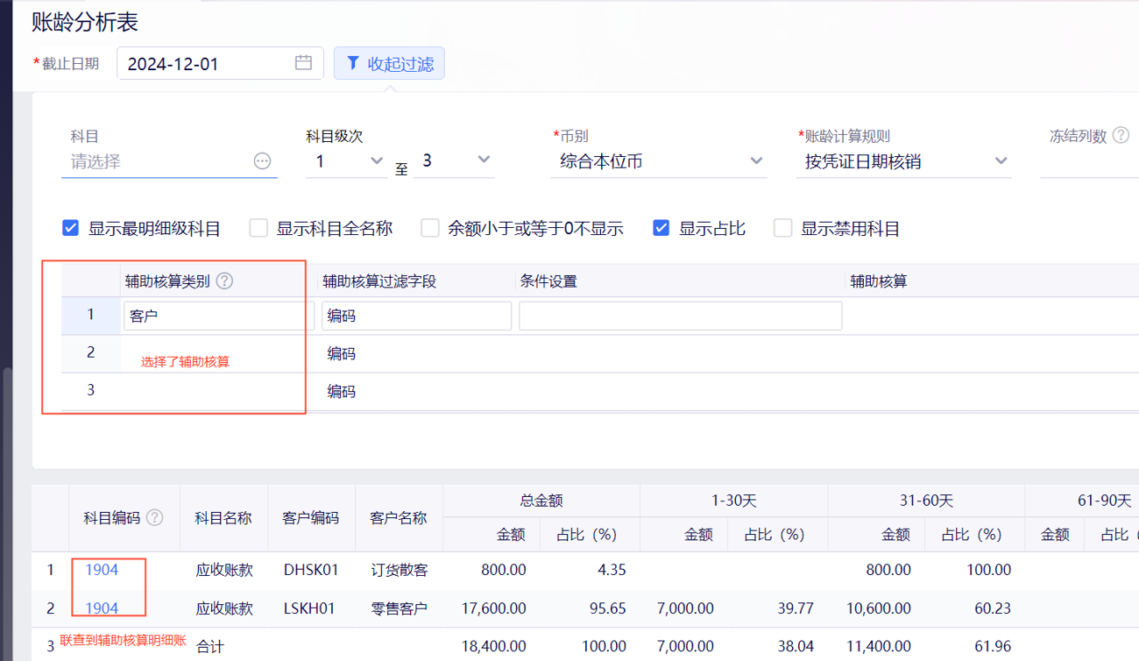
Task: Click help icon beside 科目编码 header
Action: tap(155, 517)
